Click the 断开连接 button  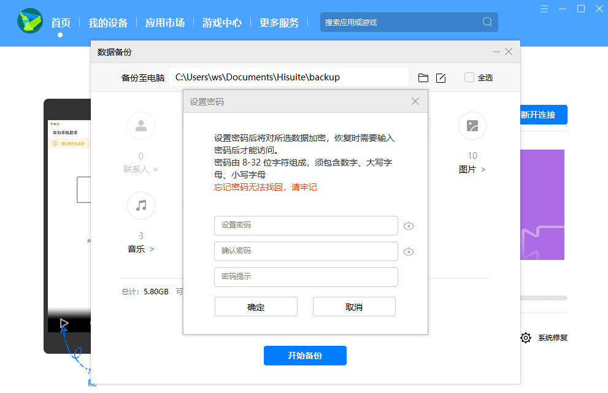545,115
